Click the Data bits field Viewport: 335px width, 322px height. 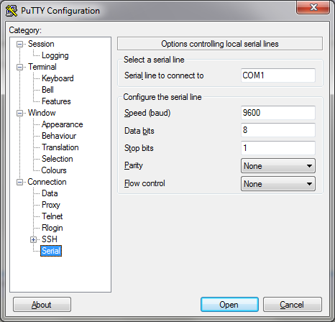pyautogui.click(x=278, y=130)
